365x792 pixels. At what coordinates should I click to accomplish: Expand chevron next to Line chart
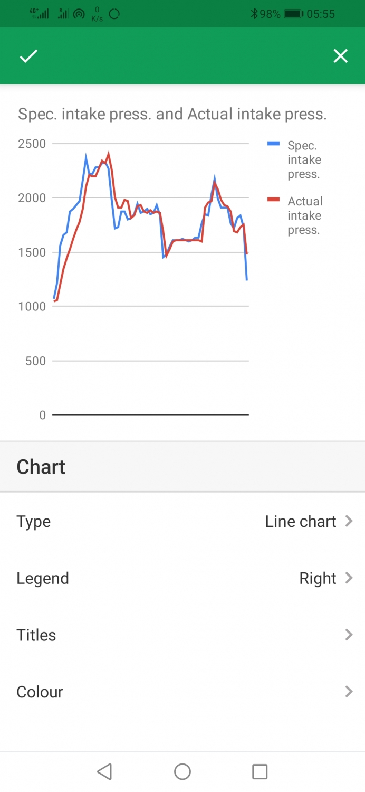pyautogui.click(x=349, y=521)
